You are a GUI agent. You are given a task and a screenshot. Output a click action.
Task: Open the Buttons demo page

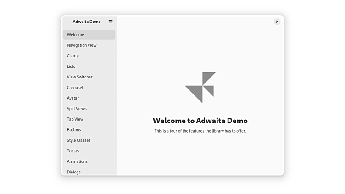click(x=89, y=130)
